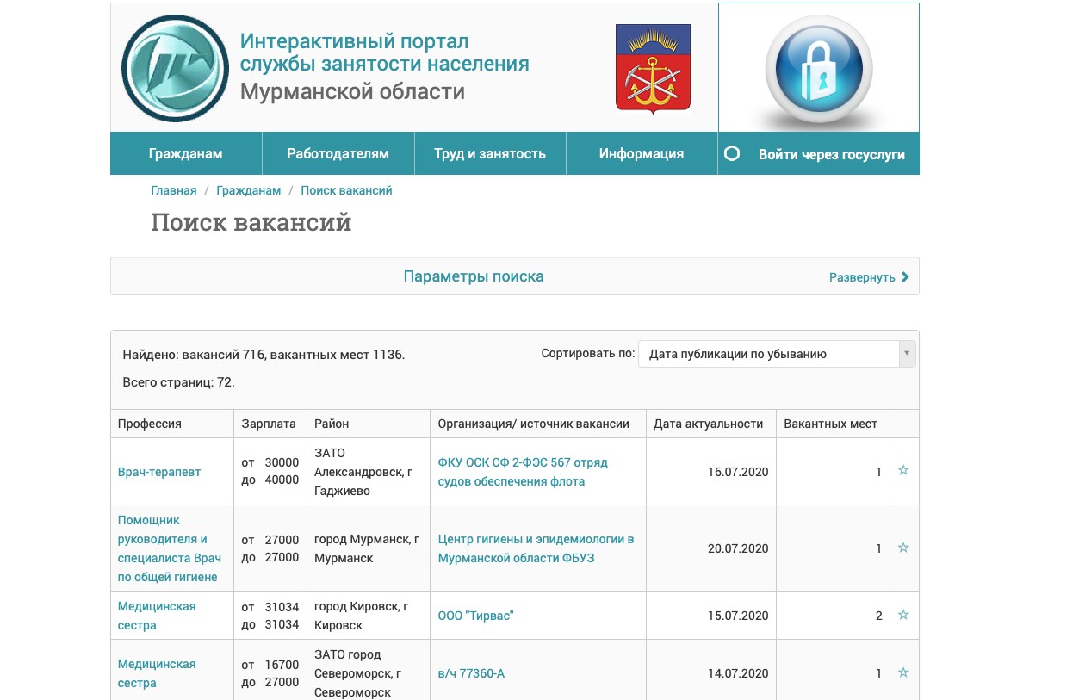Click the Зарплата column header
Image resolution: width=1079 pixels, height=700 pixels.
[269, 424]
